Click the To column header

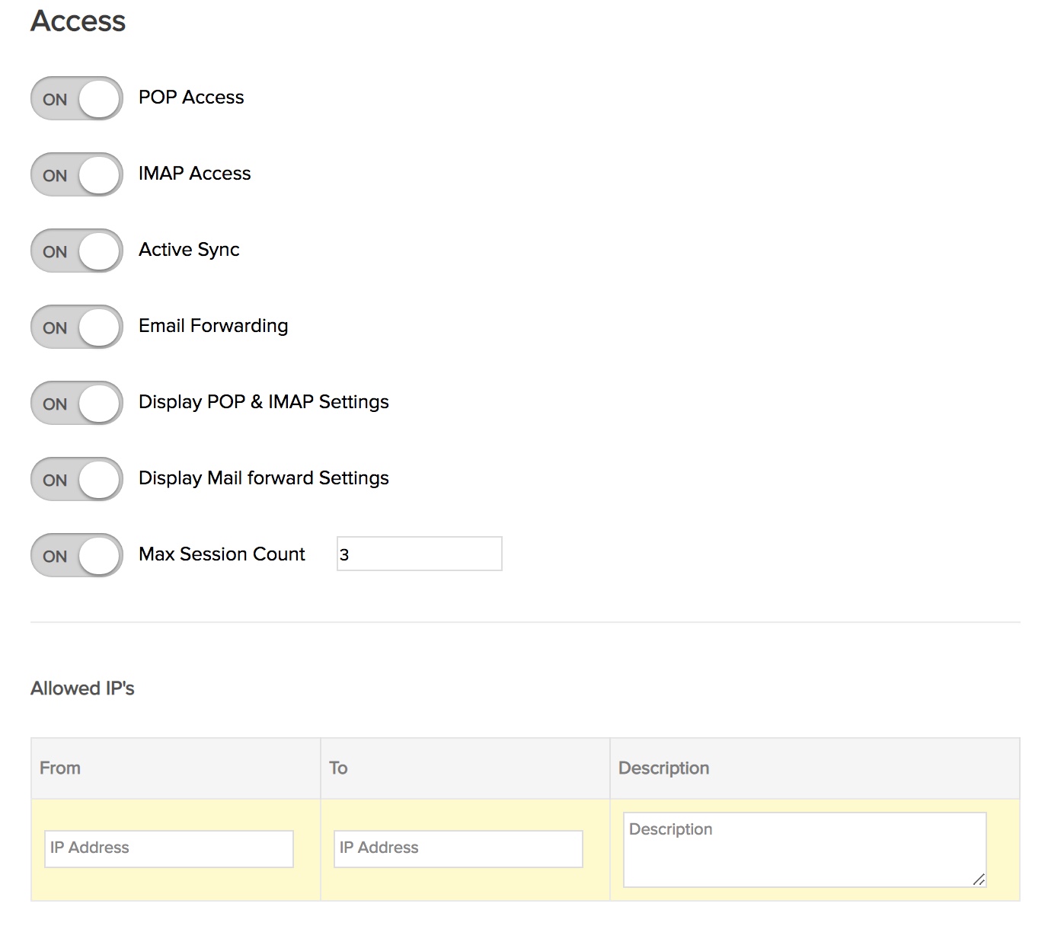coord(338,768)
